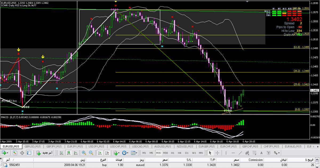Open the arrows objects icon
The width and height of the screenshot is (320, 168).
[275, 153]
